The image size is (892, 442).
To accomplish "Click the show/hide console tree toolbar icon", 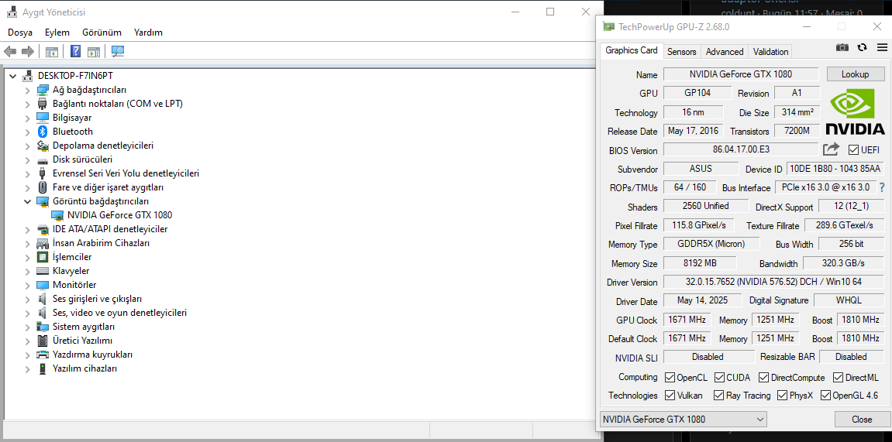I will click(x=52, y=52).
